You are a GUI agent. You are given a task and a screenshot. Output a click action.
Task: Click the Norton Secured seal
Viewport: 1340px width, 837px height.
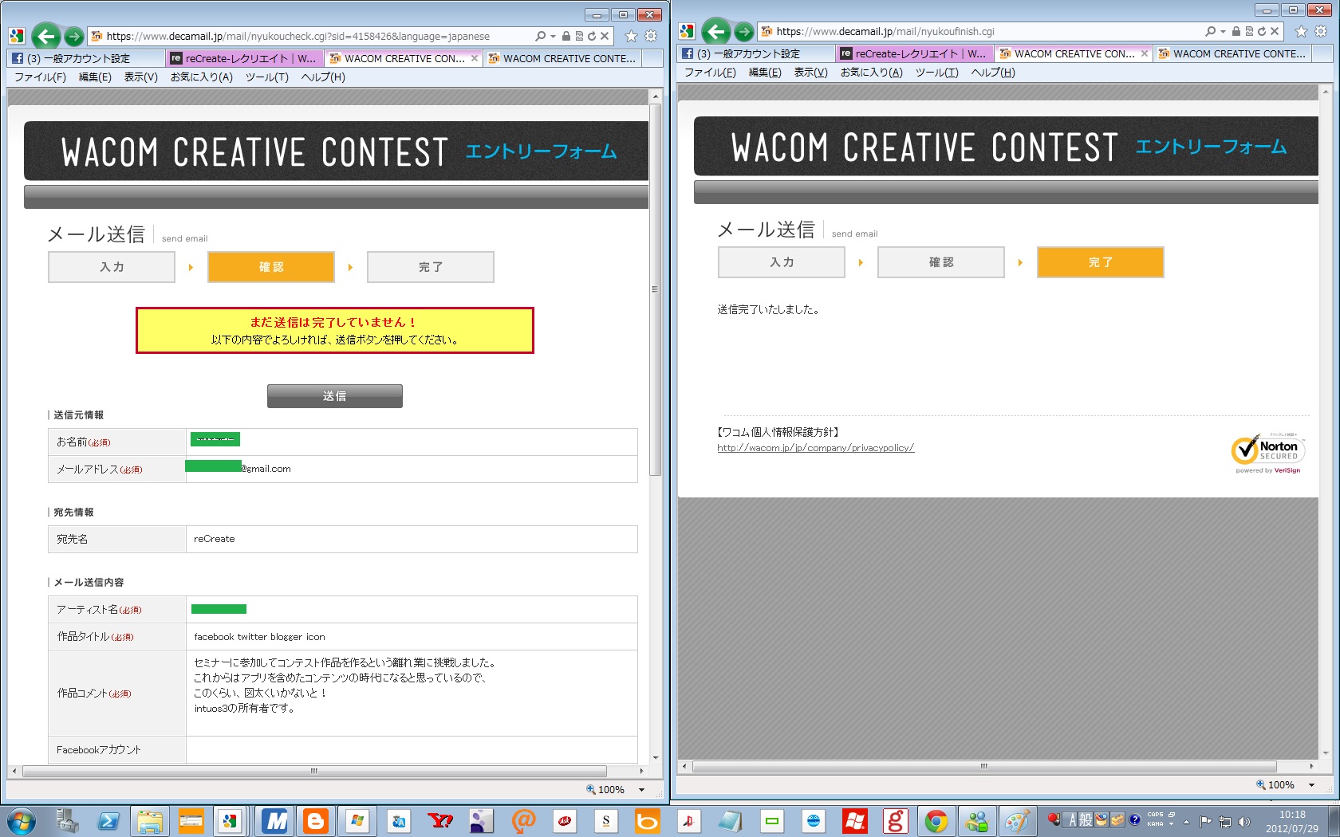coord(1268,454)
